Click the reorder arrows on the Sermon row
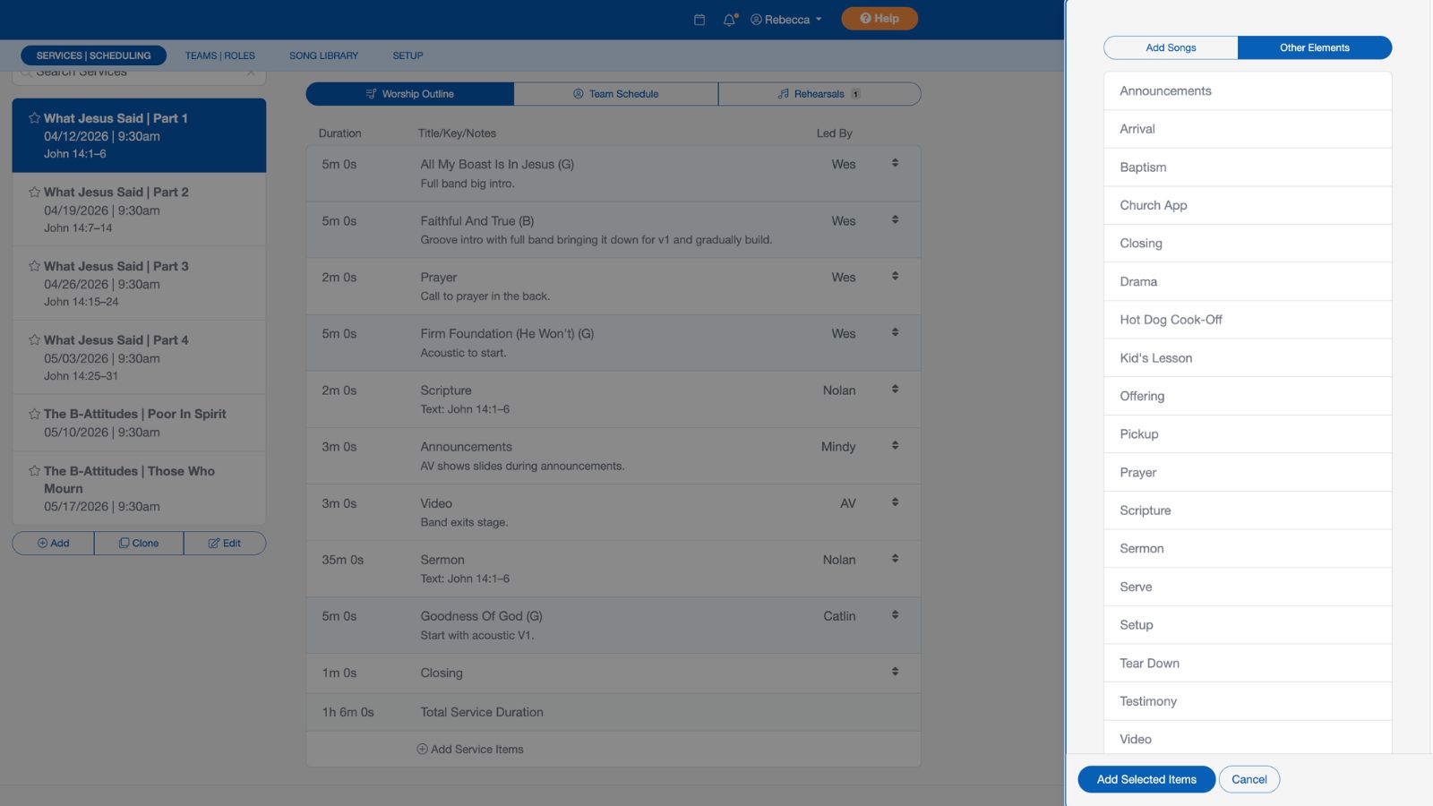Image resolution: width=1433 pixels, height=806 pixels. click(x=895, y=558)
